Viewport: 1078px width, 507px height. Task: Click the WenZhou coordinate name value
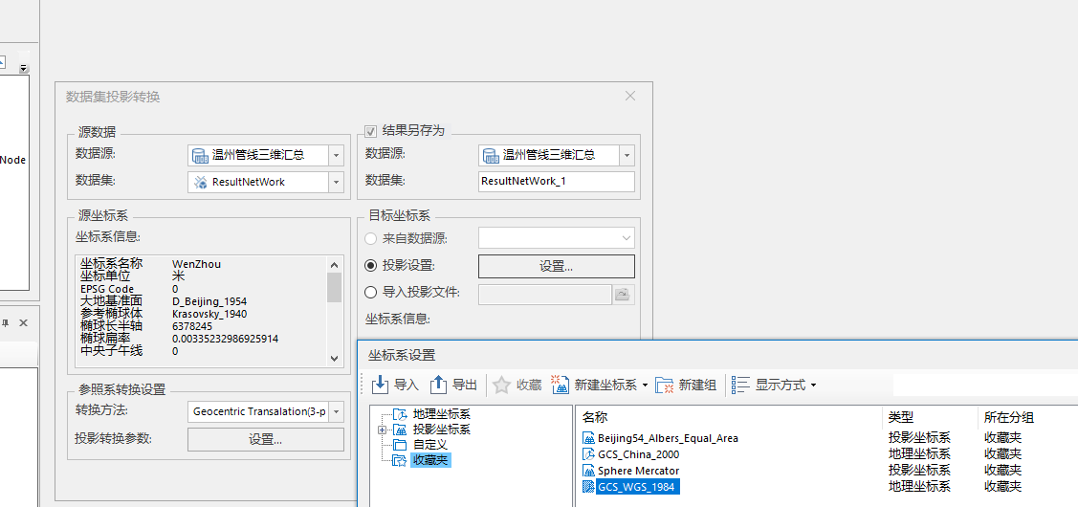pos(197,263)
